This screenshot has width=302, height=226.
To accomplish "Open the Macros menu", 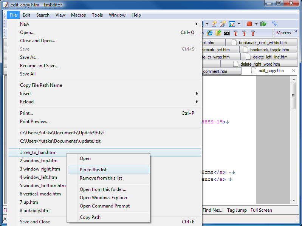I will pos(78,15).
